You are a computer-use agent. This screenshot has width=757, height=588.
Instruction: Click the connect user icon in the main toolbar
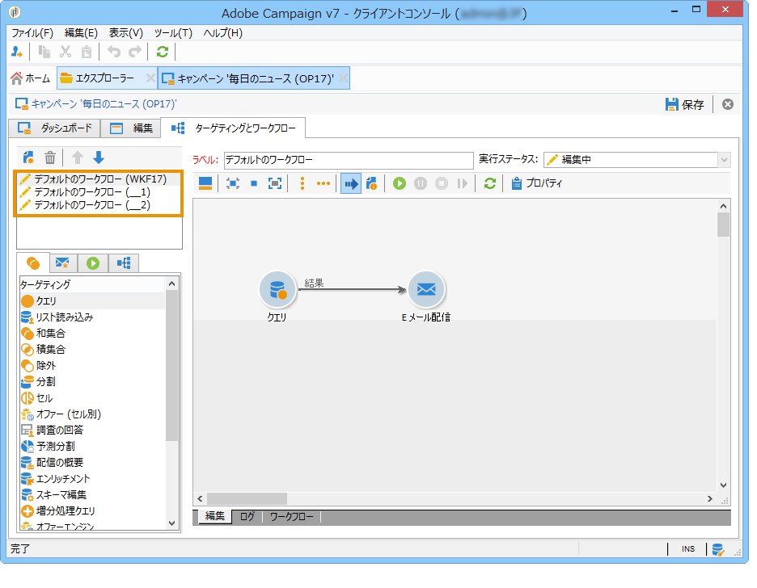point(17,52)
